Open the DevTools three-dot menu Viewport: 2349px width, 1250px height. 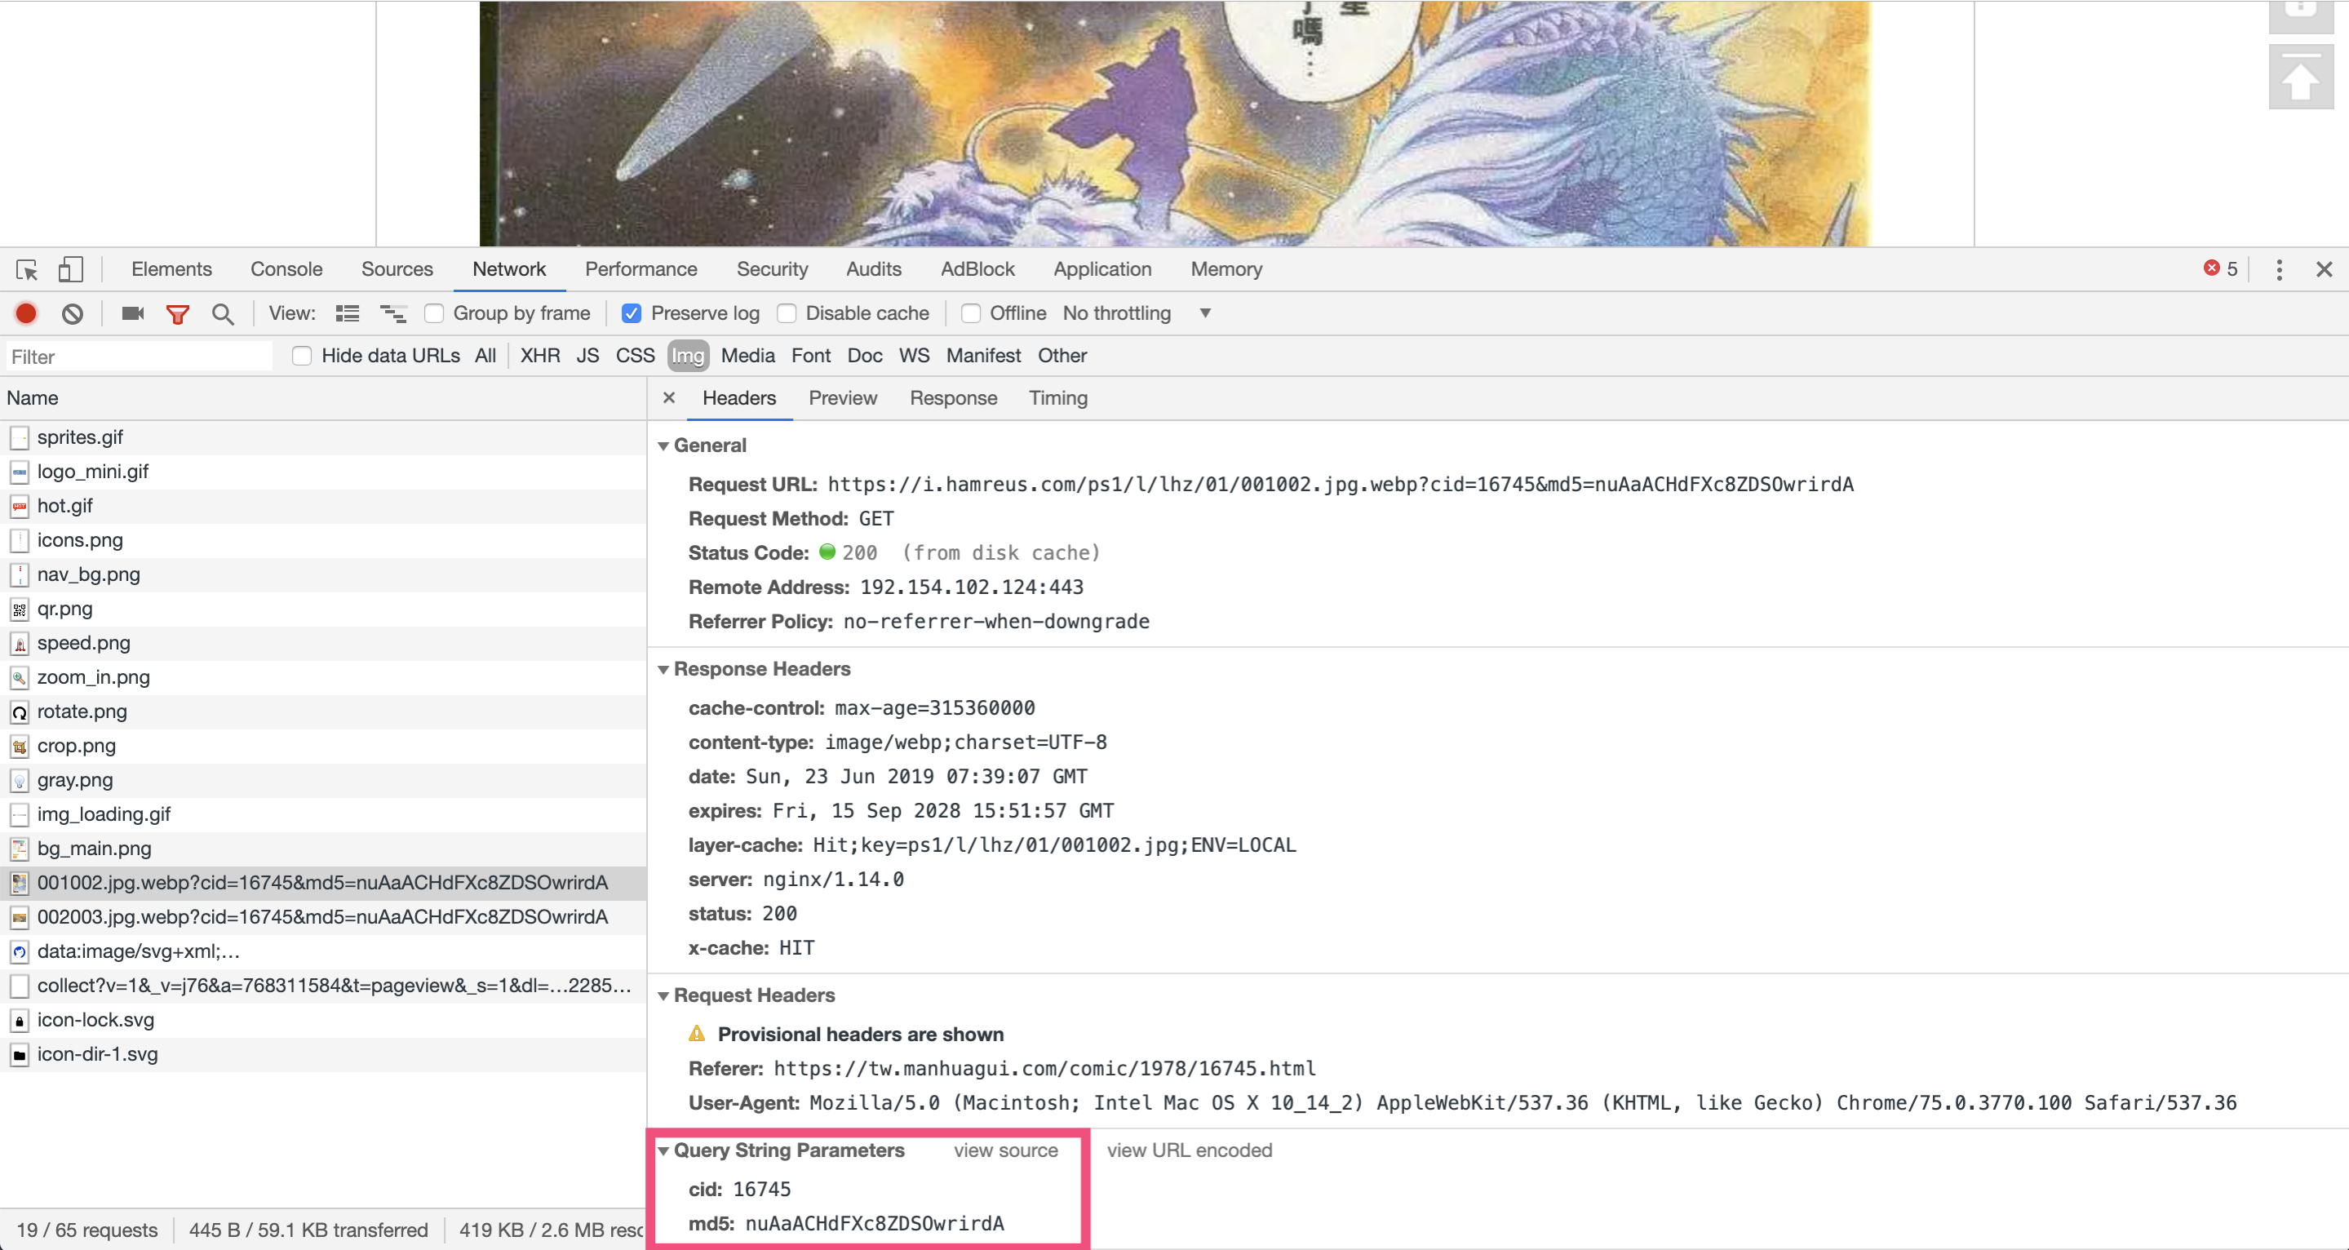2278,270
